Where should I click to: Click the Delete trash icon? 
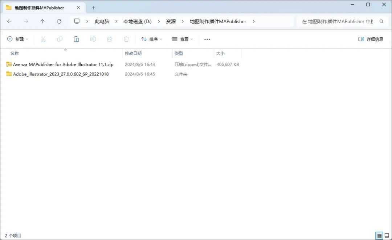point(126,39)
